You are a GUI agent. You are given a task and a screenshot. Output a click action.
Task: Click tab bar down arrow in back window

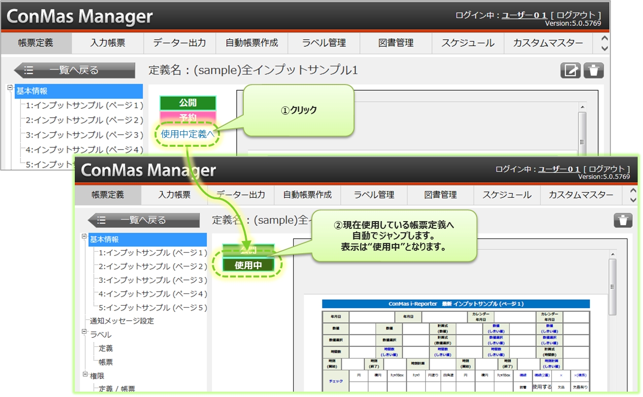604,48
